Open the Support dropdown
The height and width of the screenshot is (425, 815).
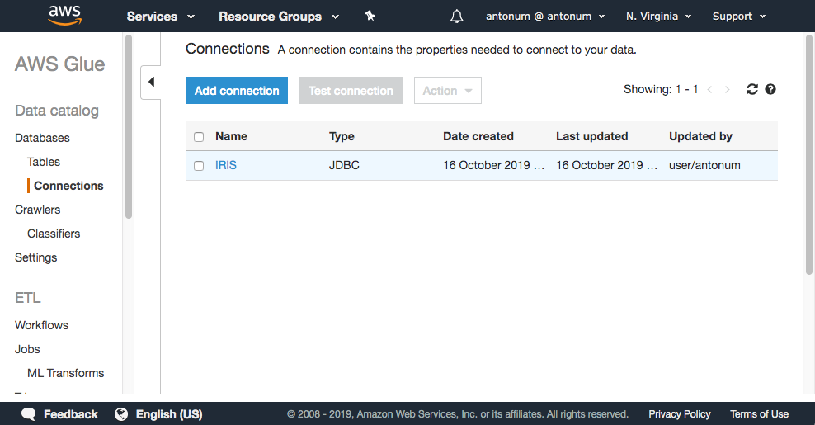[x=739, y=17]
